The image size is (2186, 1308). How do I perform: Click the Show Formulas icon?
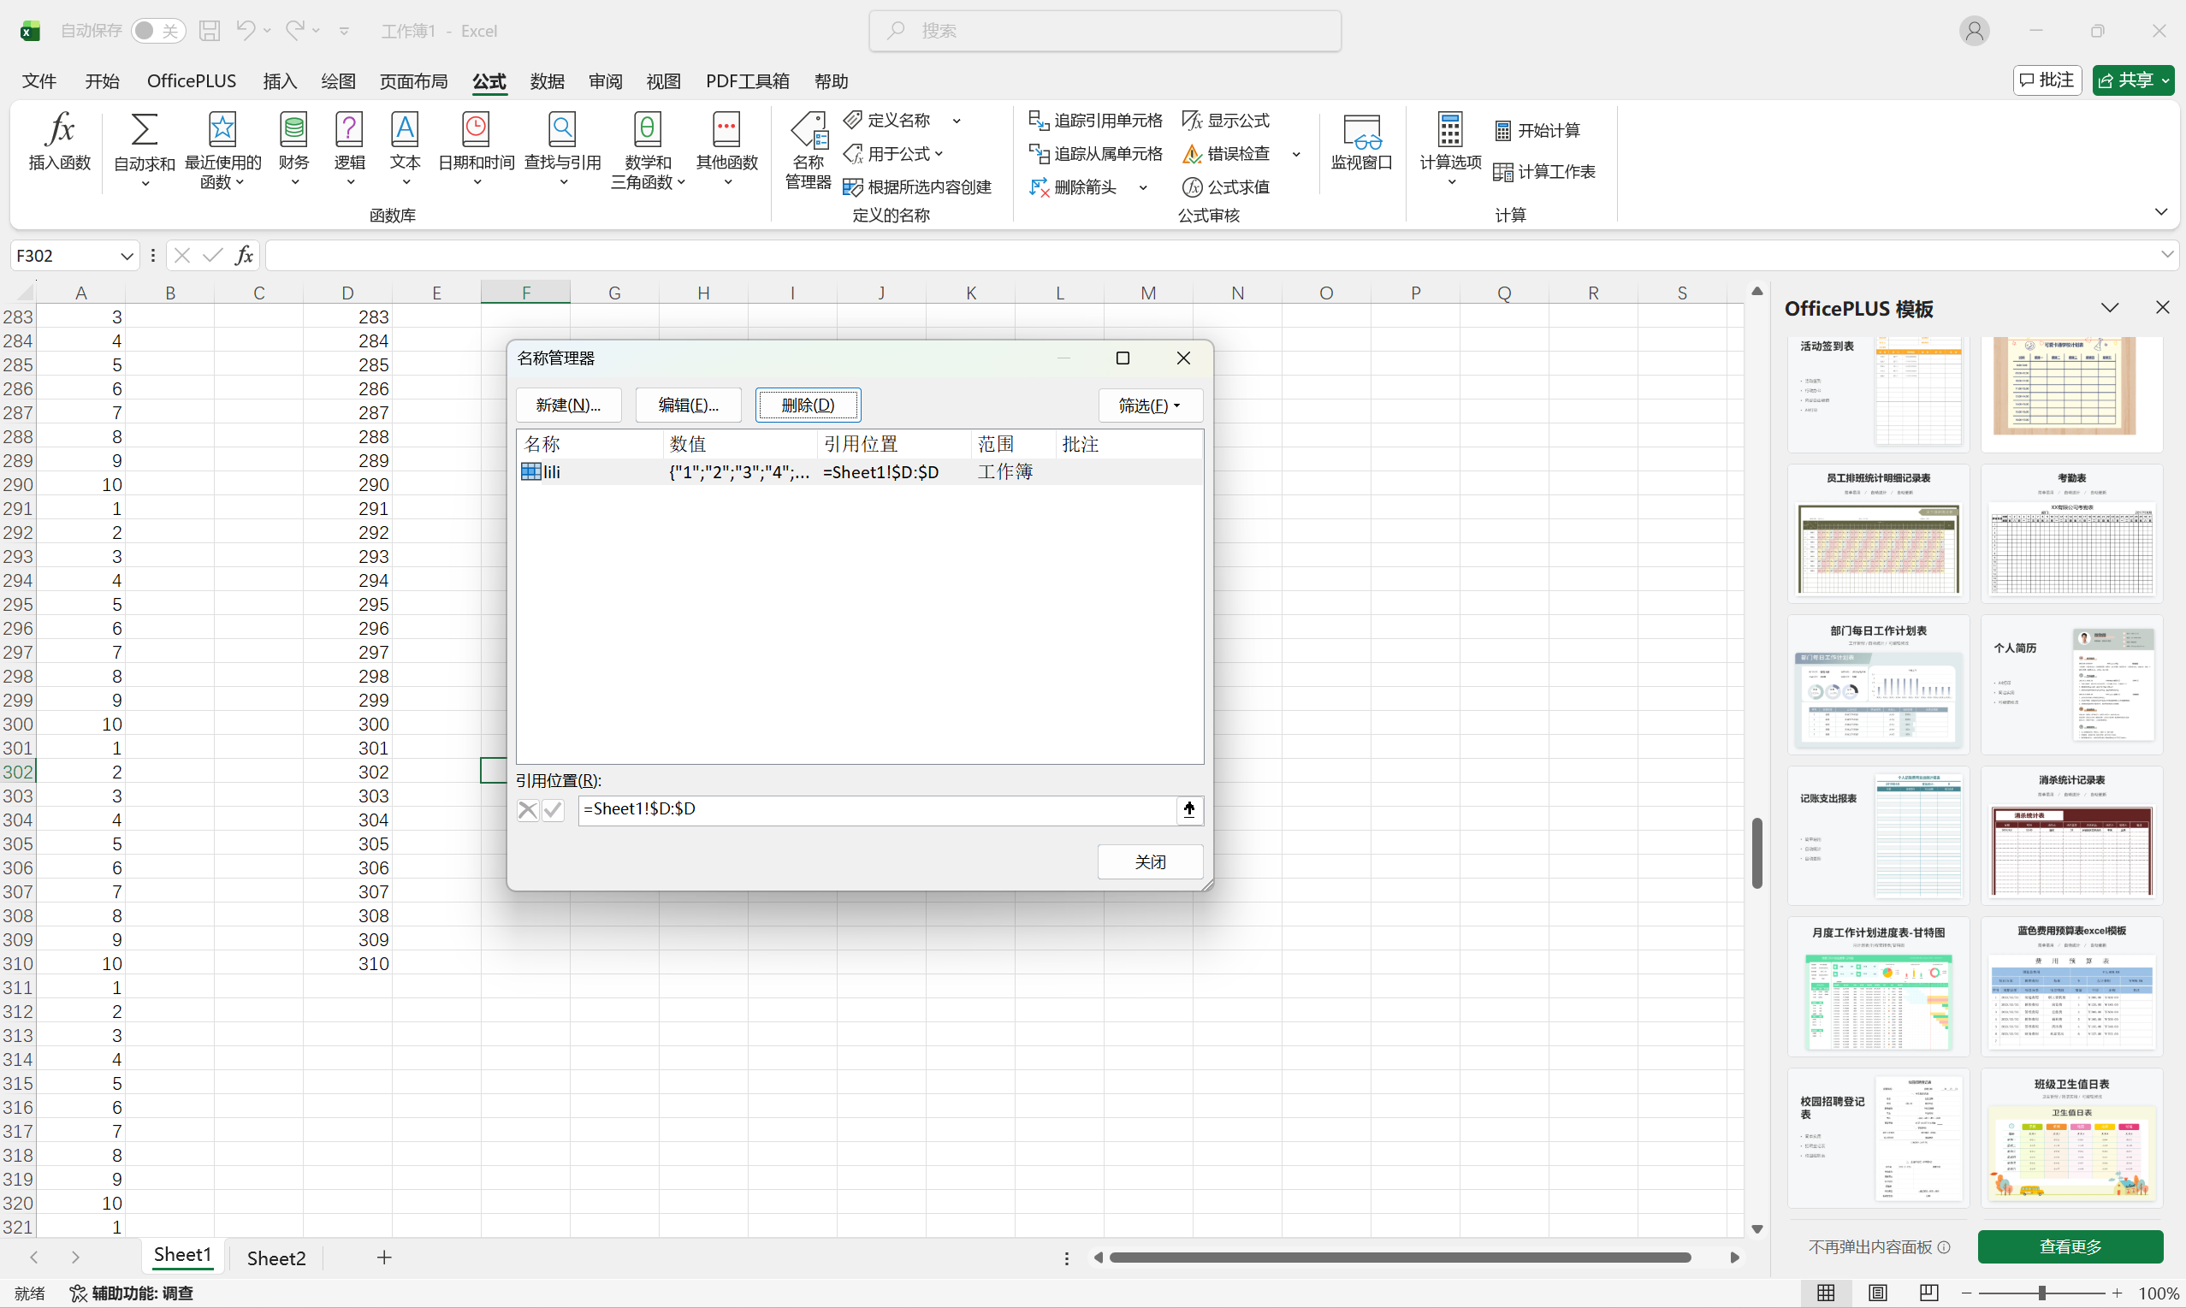click(1192, 120)
